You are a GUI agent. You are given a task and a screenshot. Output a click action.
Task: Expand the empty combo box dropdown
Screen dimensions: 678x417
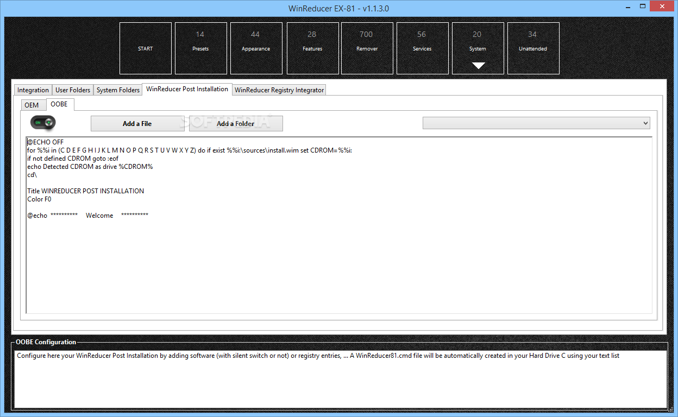(536, 123)
